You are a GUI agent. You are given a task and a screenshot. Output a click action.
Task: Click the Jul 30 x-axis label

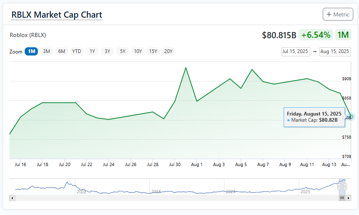(x=175, y=164)
